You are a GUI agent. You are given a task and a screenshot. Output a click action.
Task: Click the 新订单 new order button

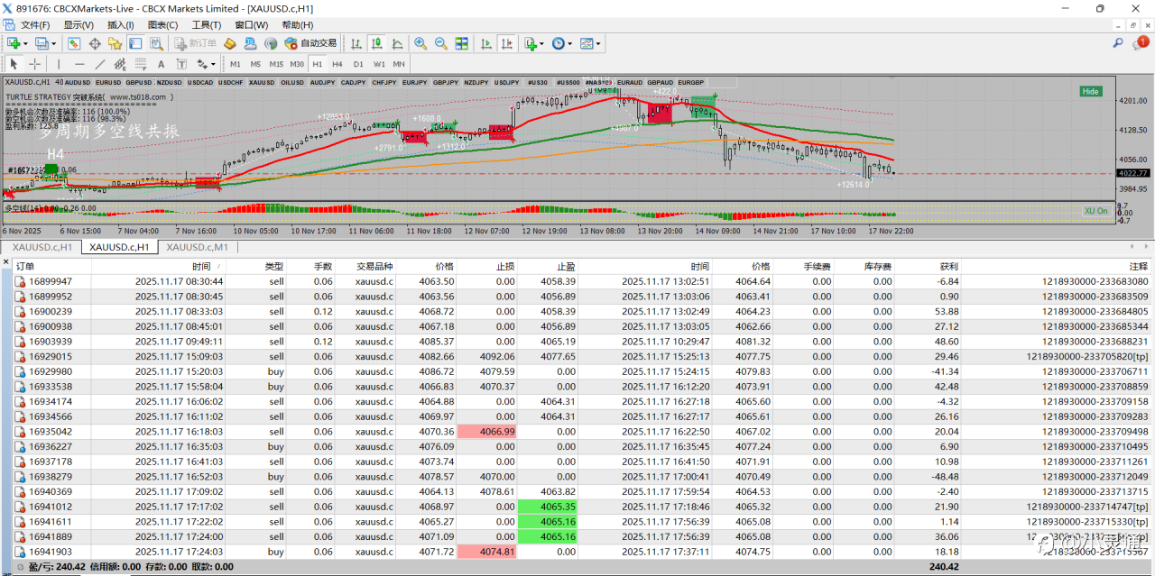195,43
